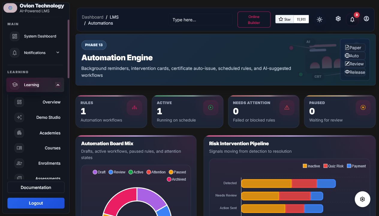Open the Documentation button
The height and width of the screenshot is (216, 379).
[x=36, y=187]
